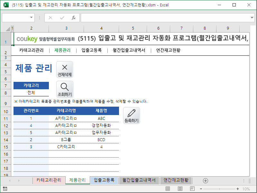Click the 관리번호 3 cell in C카테고리 row

click(31, 147)
